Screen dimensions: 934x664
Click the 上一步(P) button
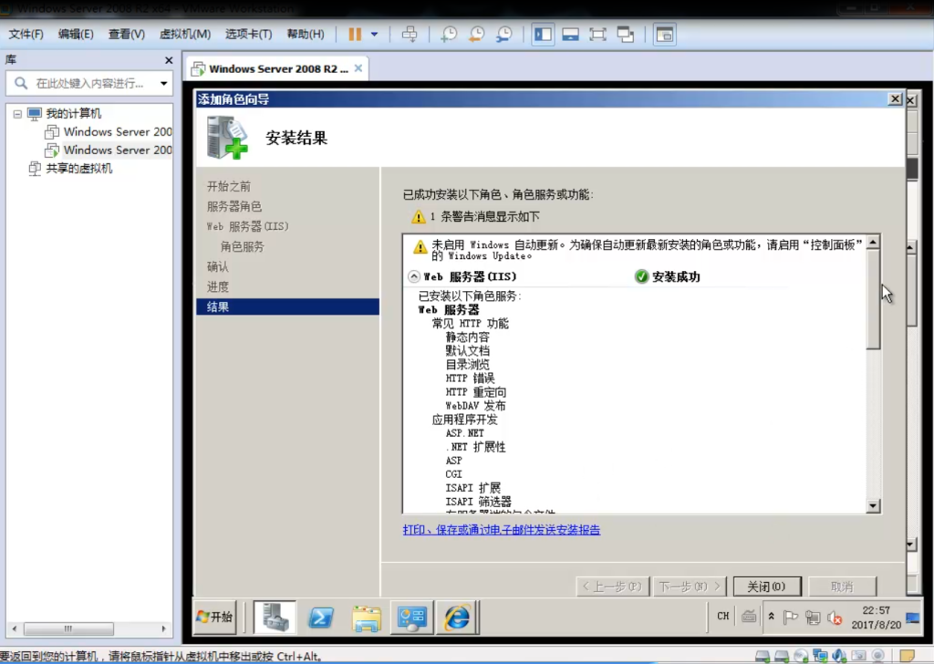tap(612, 586)
